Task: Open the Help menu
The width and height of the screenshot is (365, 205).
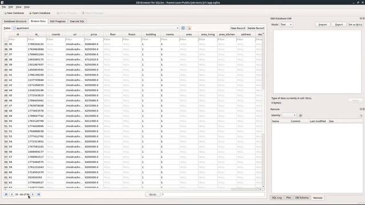Action: tap(27, 7)
